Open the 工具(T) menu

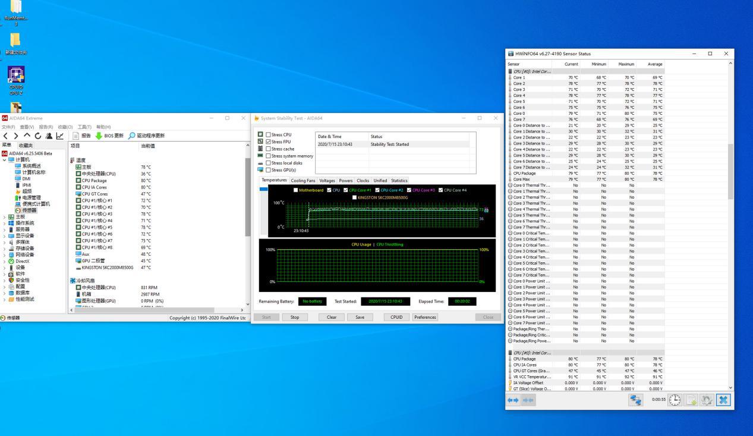84,127
